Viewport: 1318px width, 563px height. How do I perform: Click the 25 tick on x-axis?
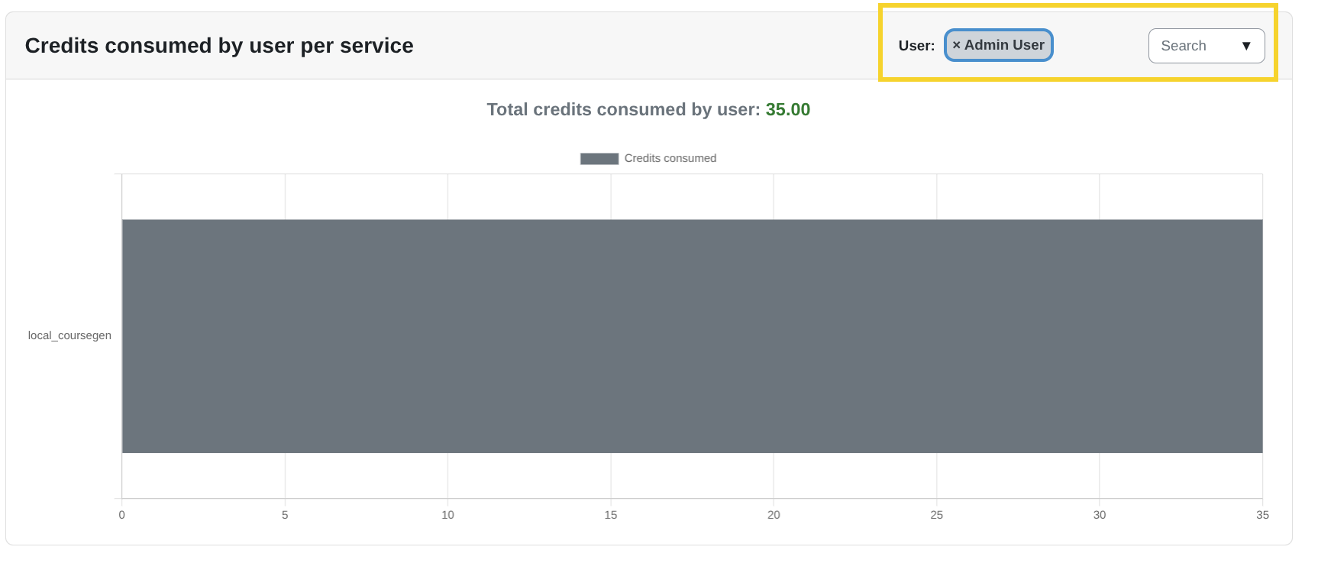point(936,515)
